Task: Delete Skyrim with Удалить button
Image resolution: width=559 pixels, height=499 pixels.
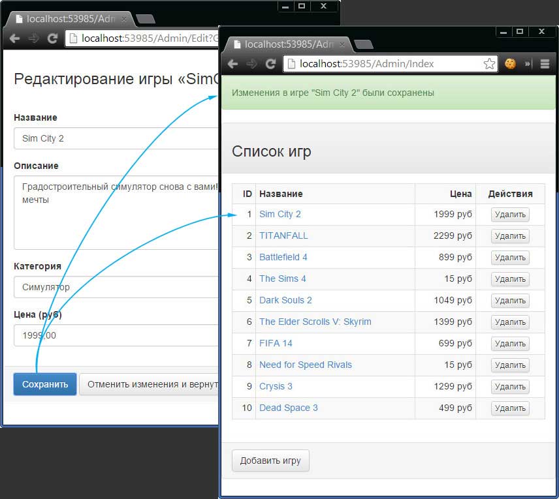Action: point(510,322)
